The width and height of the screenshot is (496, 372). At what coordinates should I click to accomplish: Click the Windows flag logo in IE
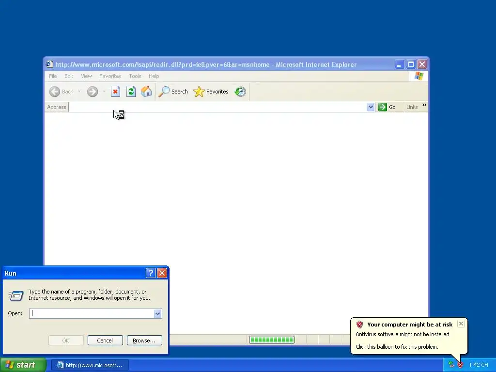(419, 76)
